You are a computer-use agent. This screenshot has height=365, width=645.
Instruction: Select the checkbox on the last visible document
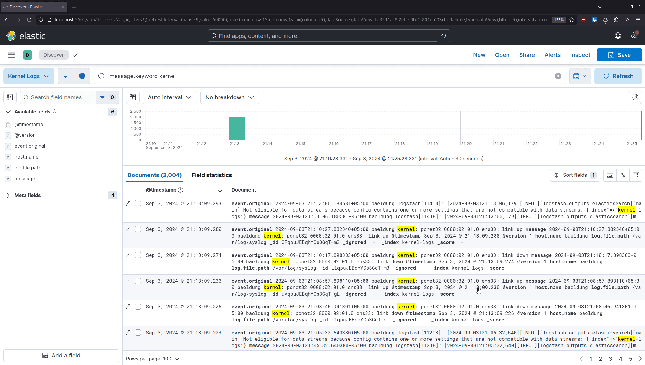[x=138, y=332]
